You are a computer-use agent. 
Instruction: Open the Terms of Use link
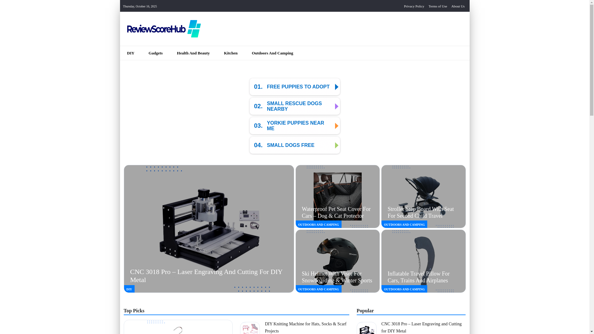pyautogui.click(x=437, y=6)
